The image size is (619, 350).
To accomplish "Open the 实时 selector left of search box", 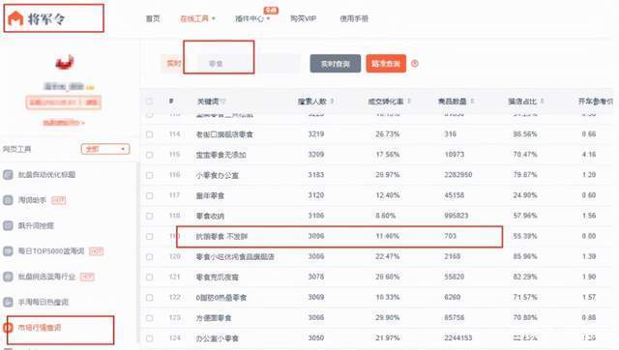I will coord(174,64).
